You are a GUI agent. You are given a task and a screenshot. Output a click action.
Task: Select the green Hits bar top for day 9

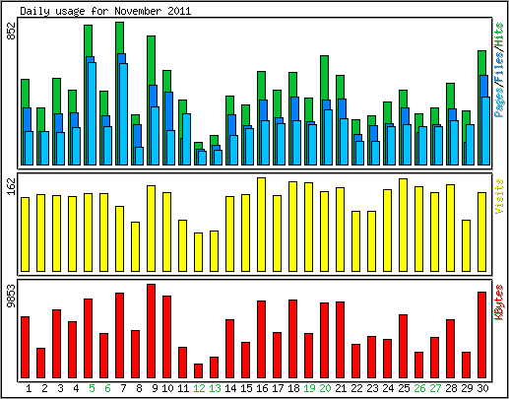point(152,59)
